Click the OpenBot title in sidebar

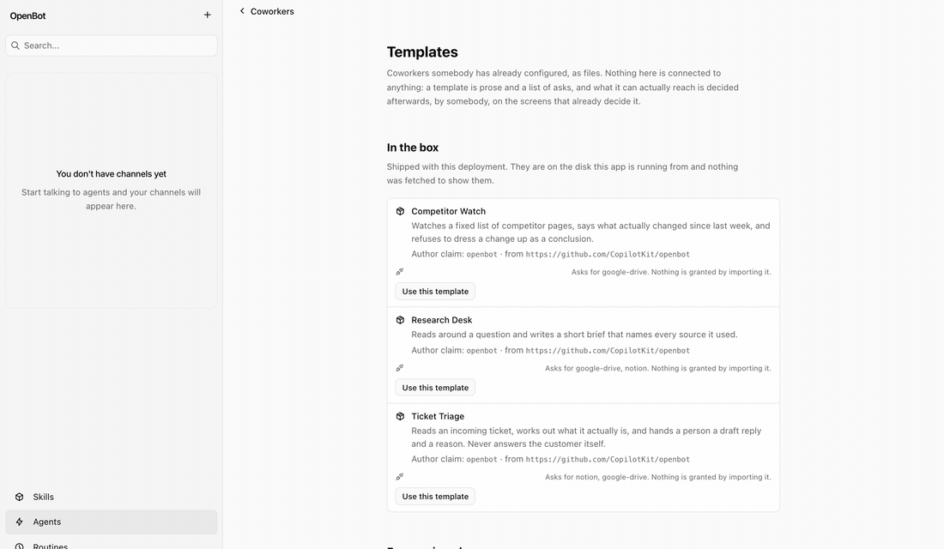(27, 15)
